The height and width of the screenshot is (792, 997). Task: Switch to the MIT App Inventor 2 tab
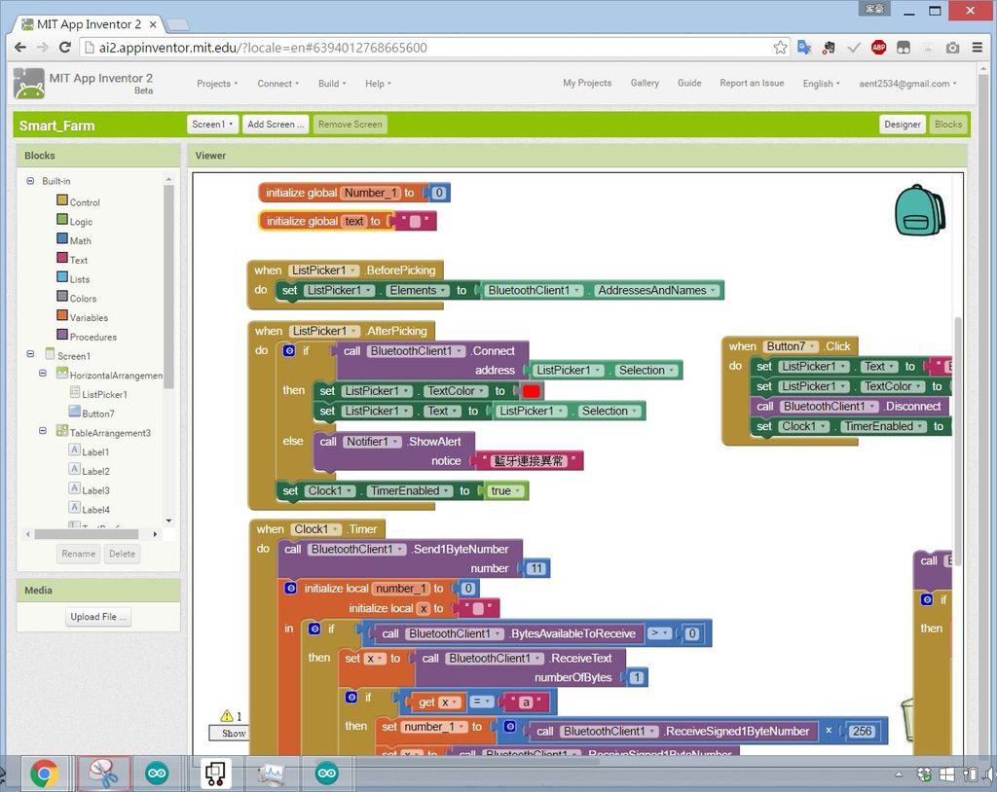click(x=89, y=24)
